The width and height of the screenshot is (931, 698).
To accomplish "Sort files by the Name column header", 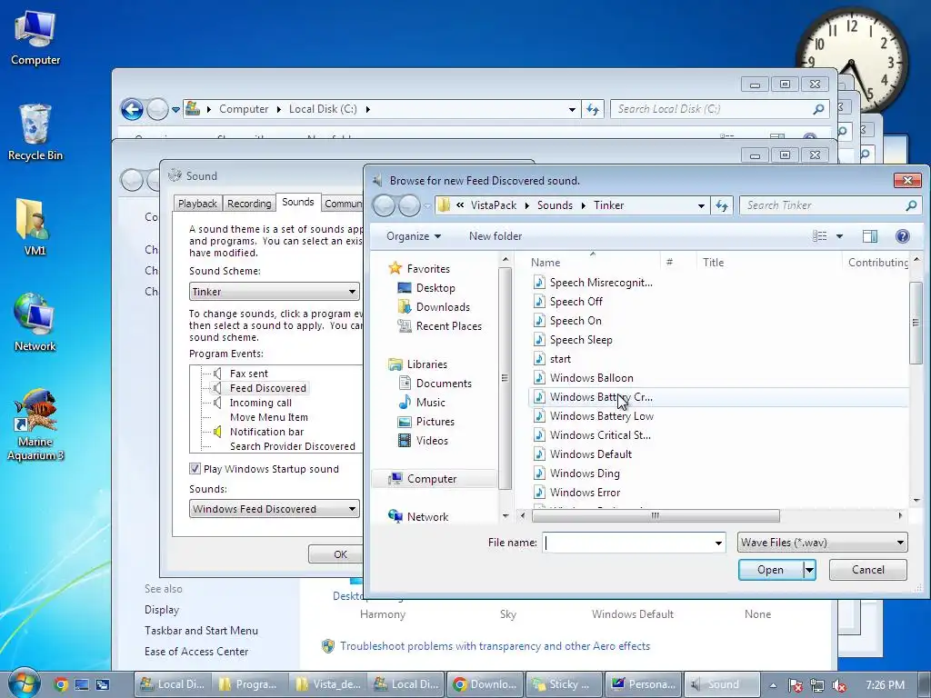I will point(546,263).
